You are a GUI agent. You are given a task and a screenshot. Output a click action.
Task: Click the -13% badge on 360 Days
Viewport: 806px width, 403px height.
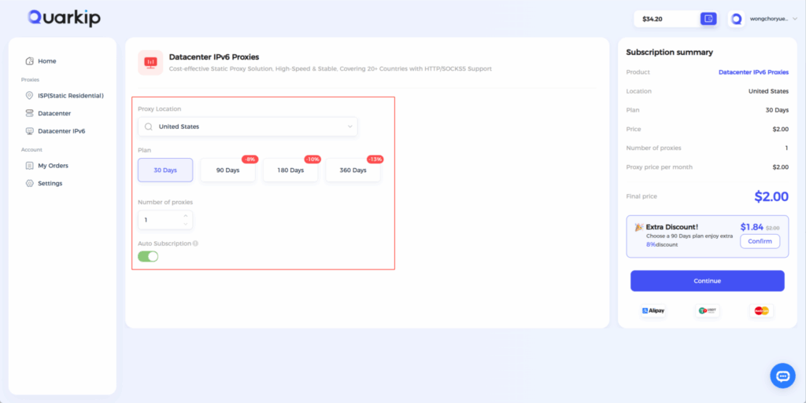coord(375,159)
